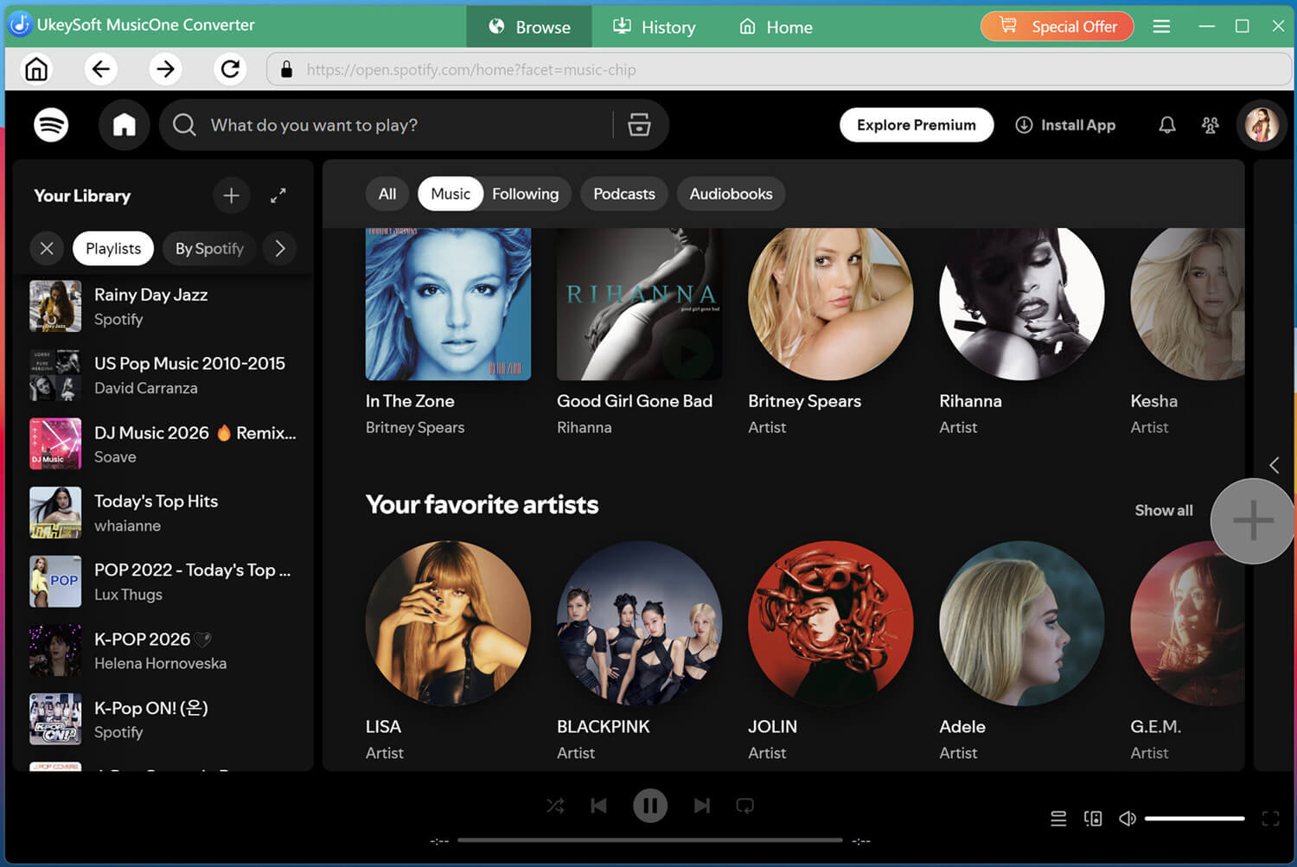Image resolution: width=1297 pixels, height=867 pixels.
Task: Toggle repeat mode
Action: point(744,806)
